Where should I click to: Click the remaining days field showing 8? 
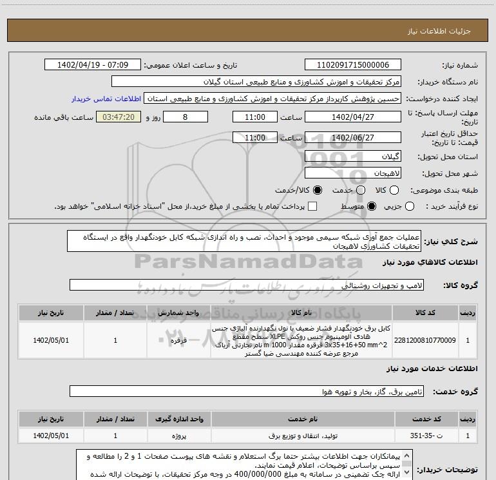point(186,117)
